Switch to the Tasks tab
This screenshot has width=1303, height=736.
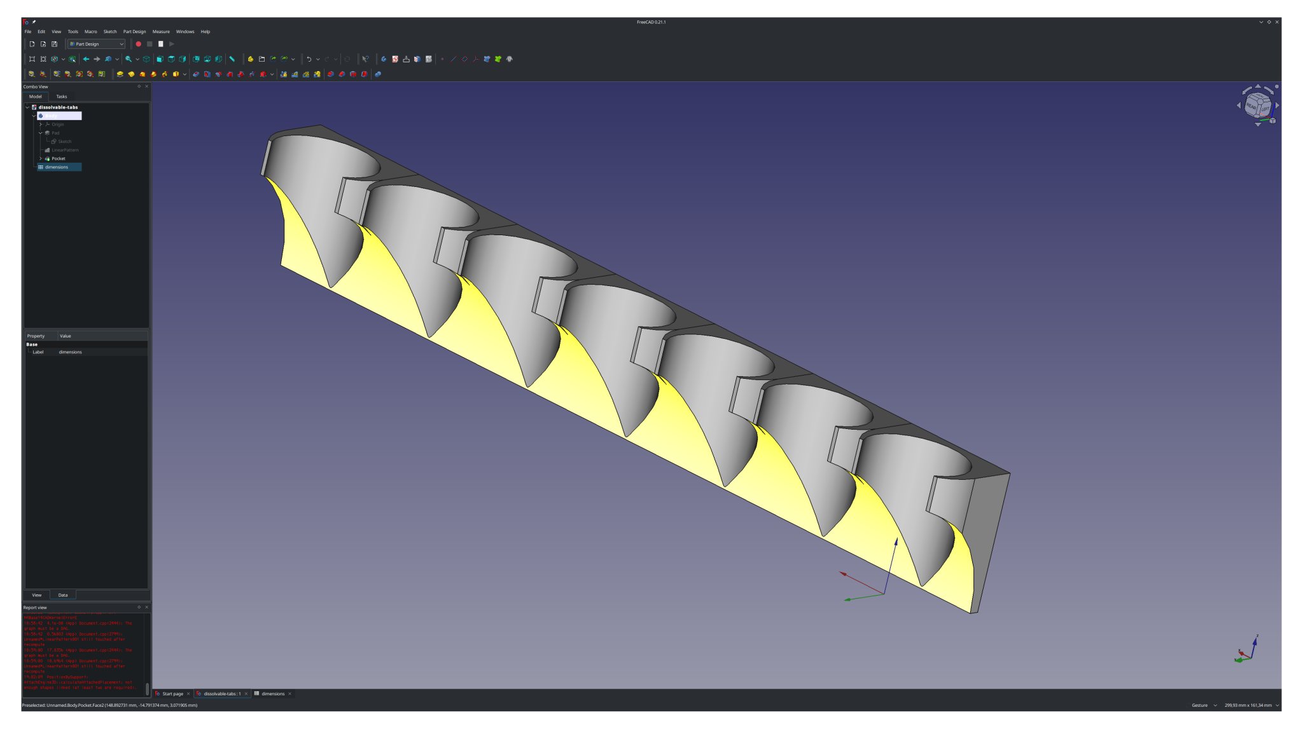pos(62,97)
